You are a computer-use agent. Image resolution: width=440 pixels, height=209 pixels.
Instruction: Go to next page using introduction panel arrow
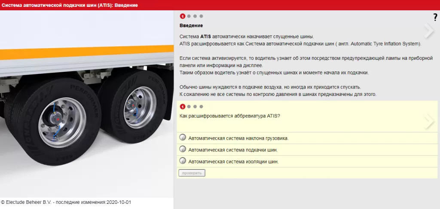pyautogui.click(x=428, y=31)
